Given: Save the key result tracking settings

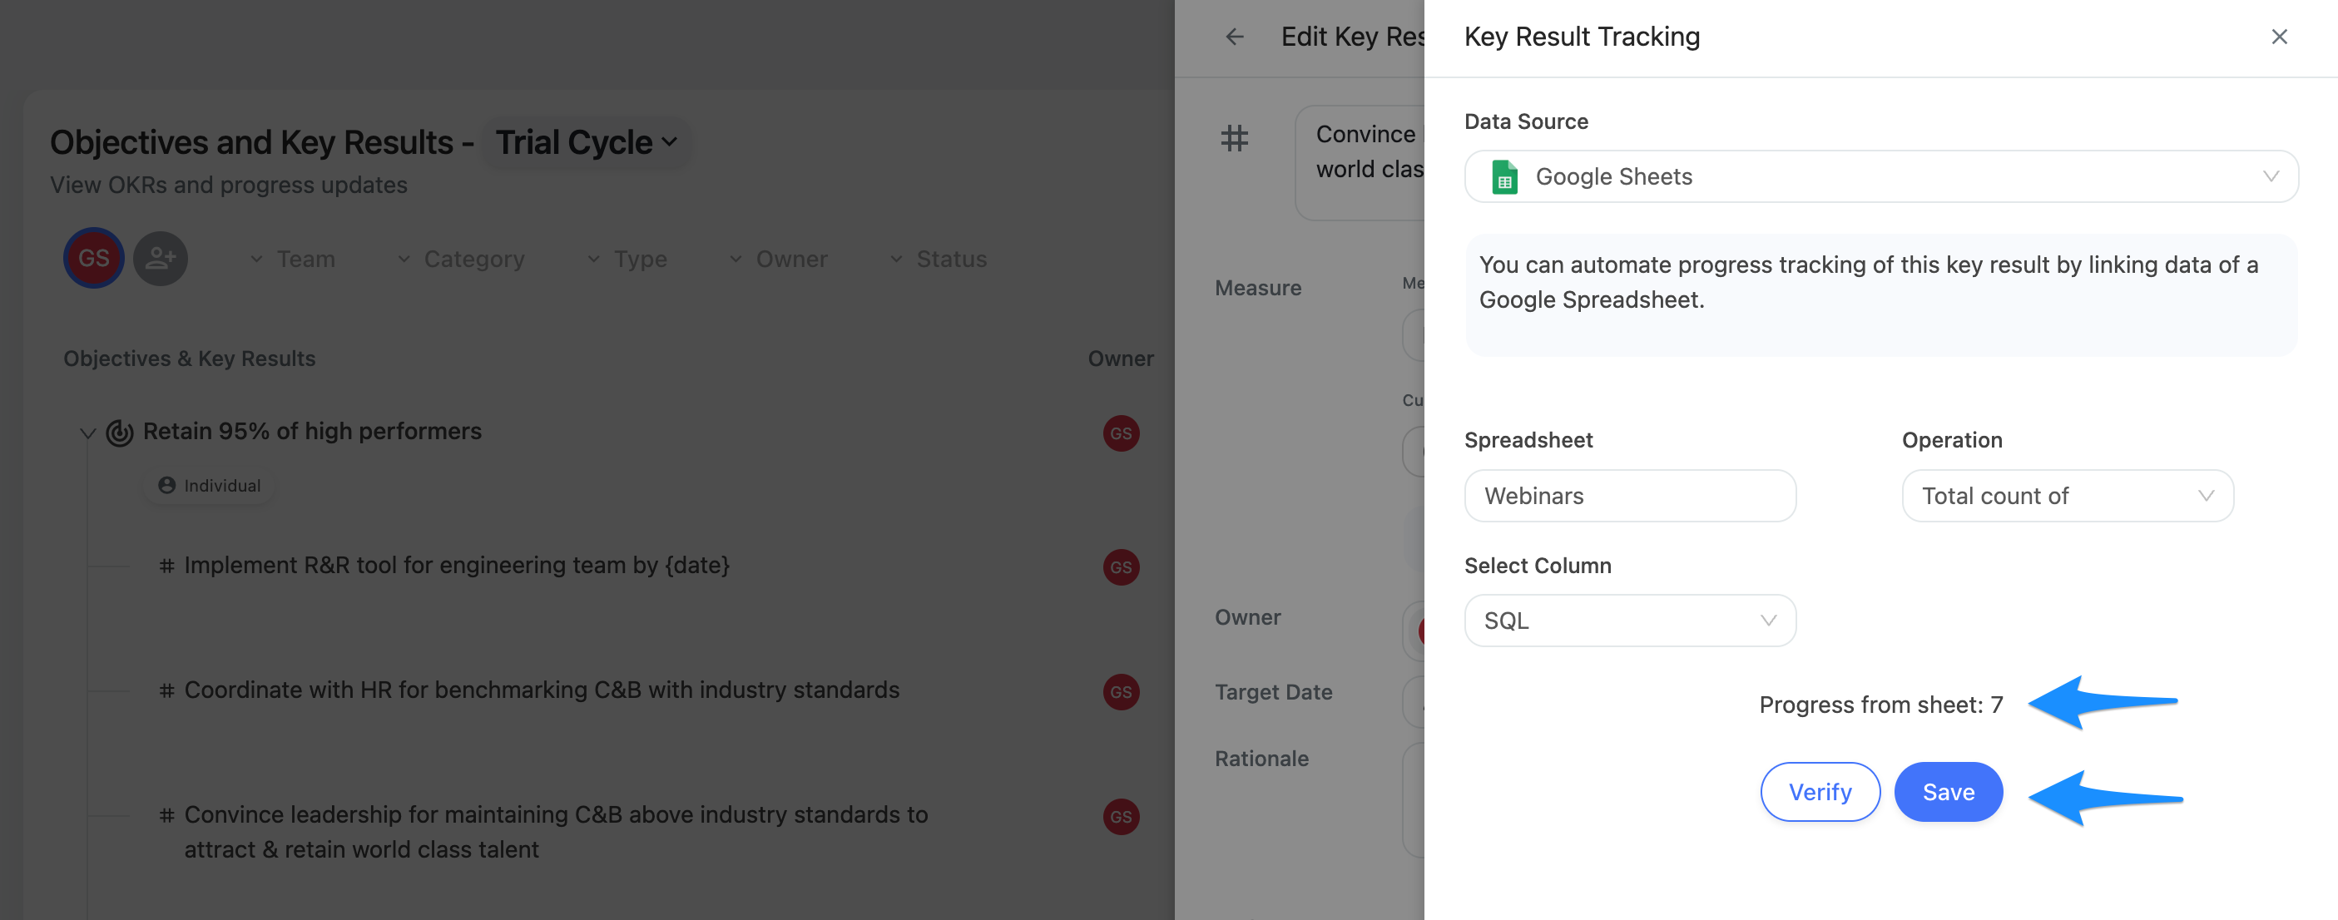Looking at the screenshot, I should 1949,792.
